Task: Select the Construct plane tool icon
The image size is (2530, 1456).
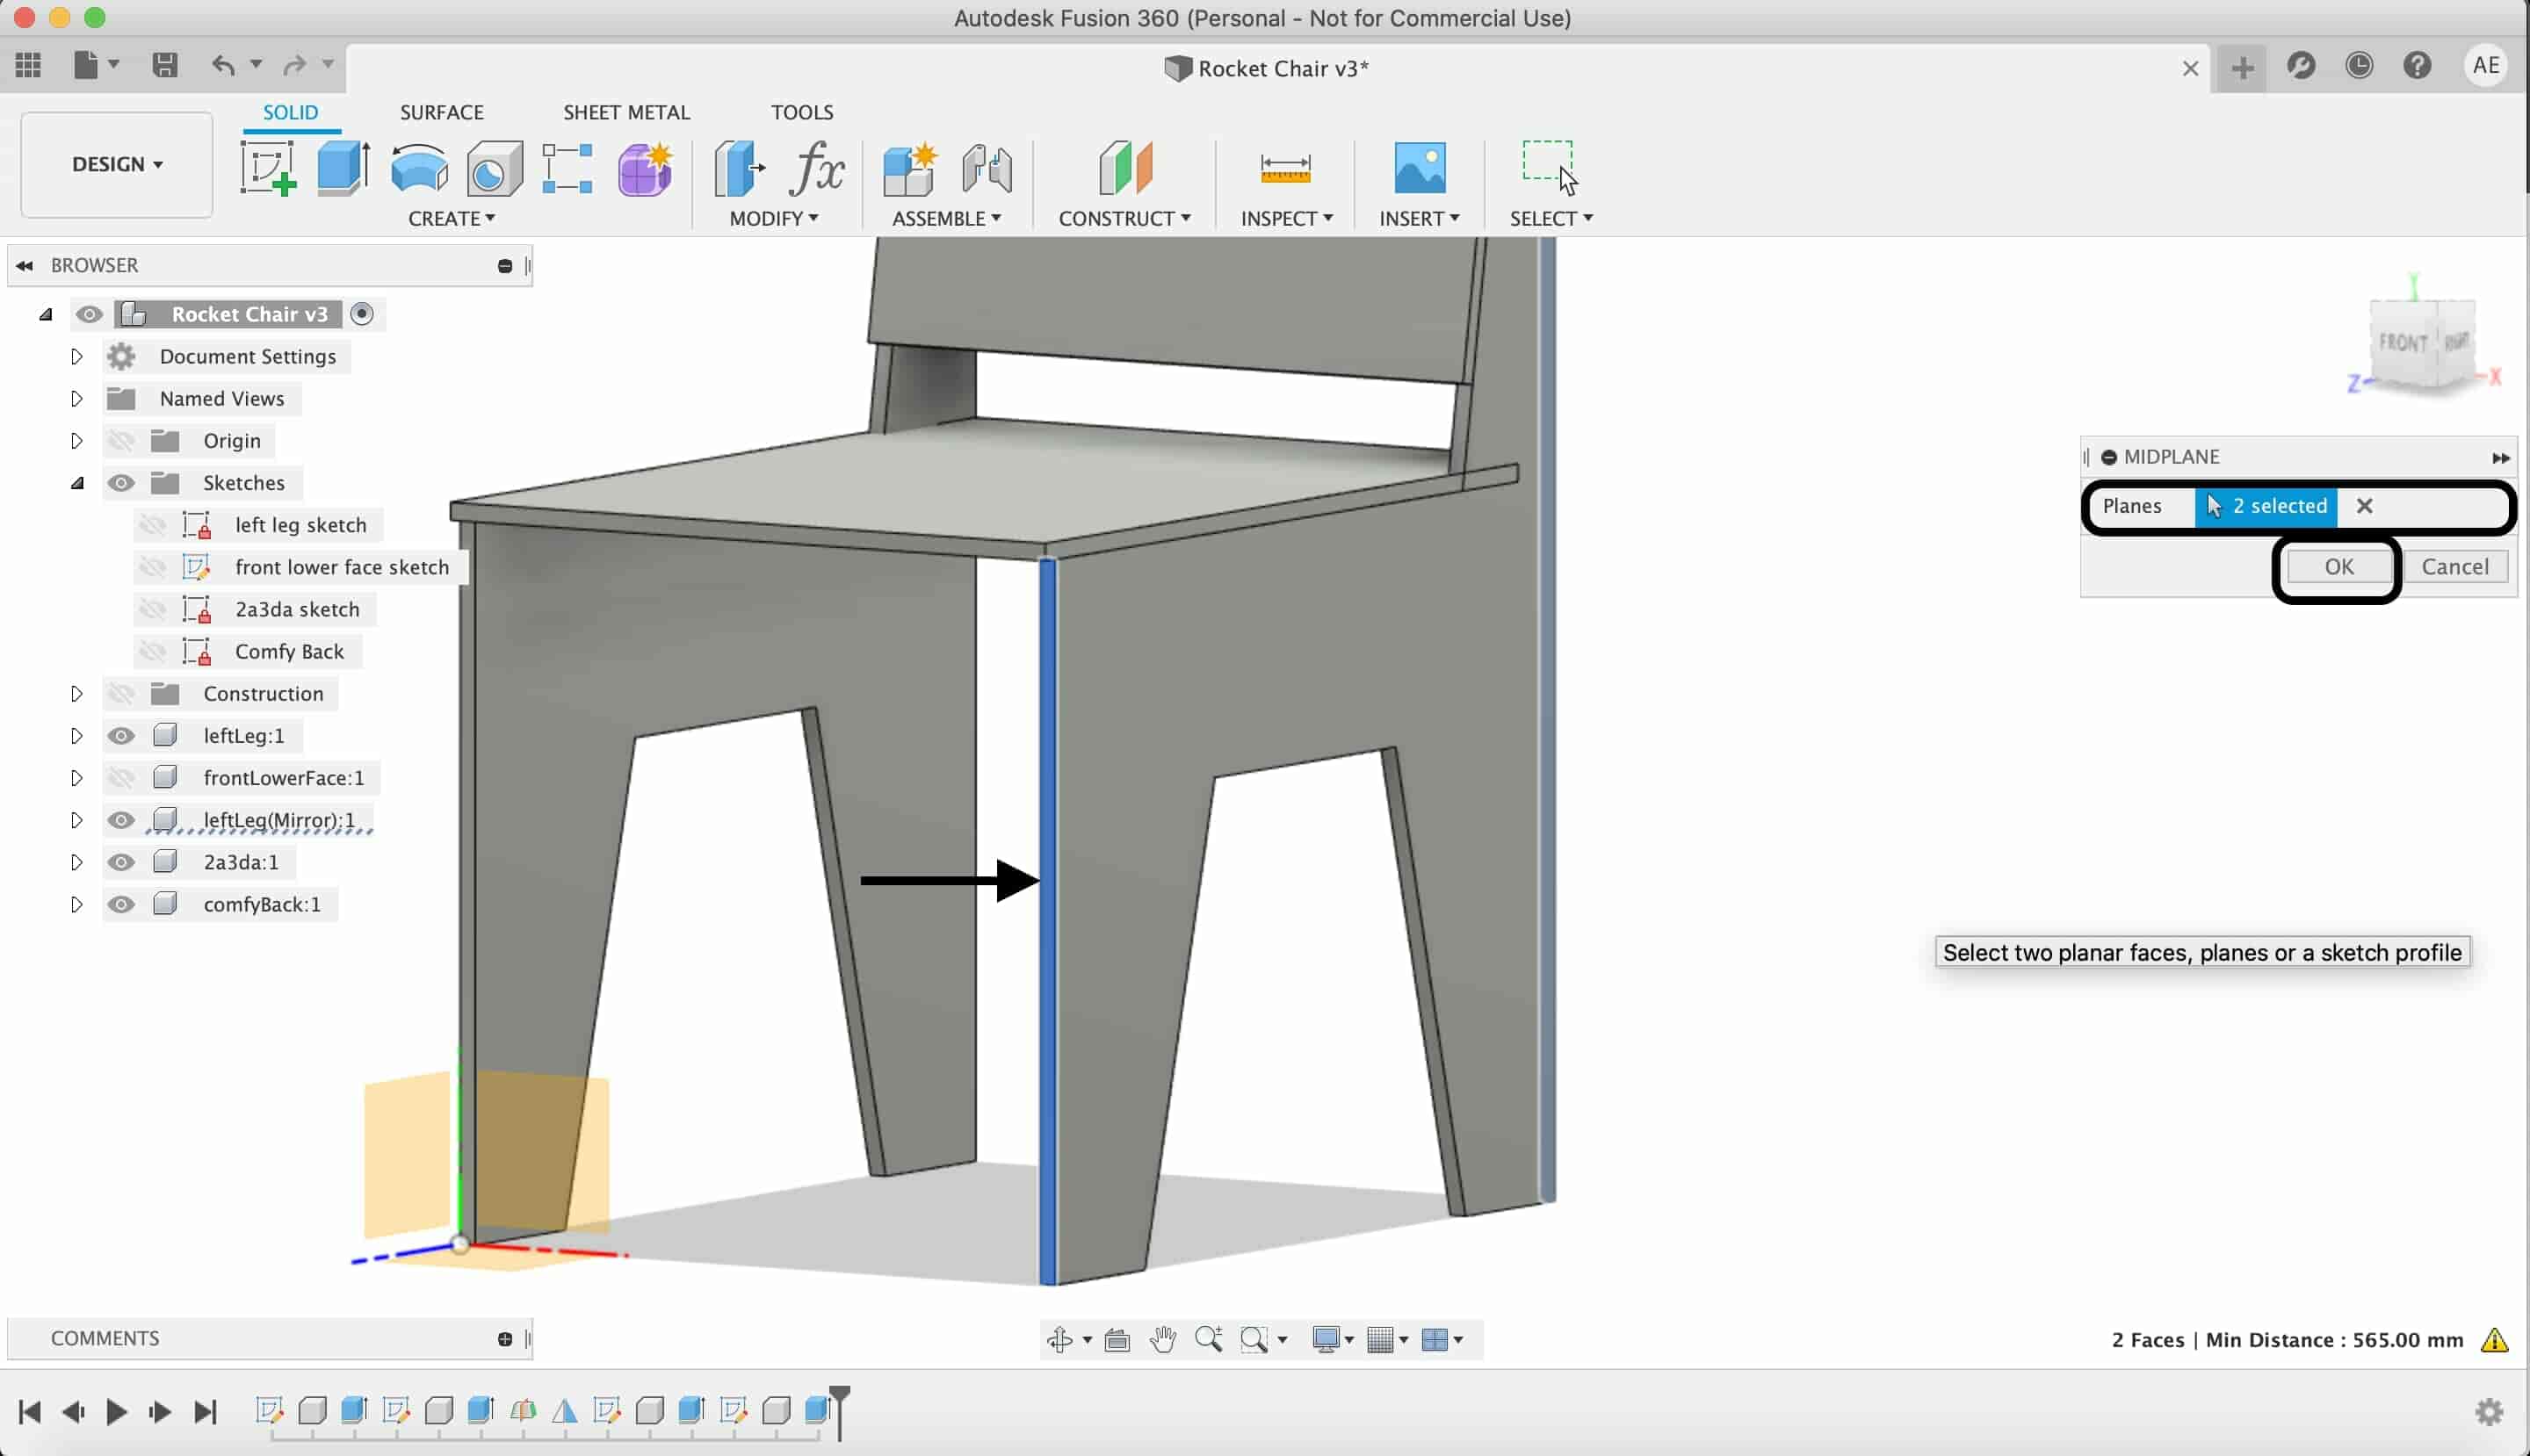Action: (1125, 168)
